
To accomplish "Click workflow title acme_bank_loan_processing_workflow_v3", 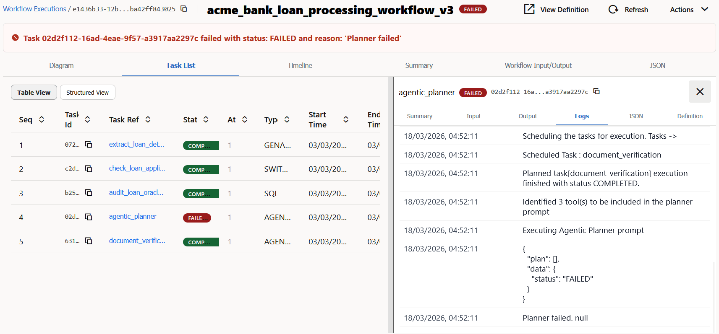I will (330, 10).
